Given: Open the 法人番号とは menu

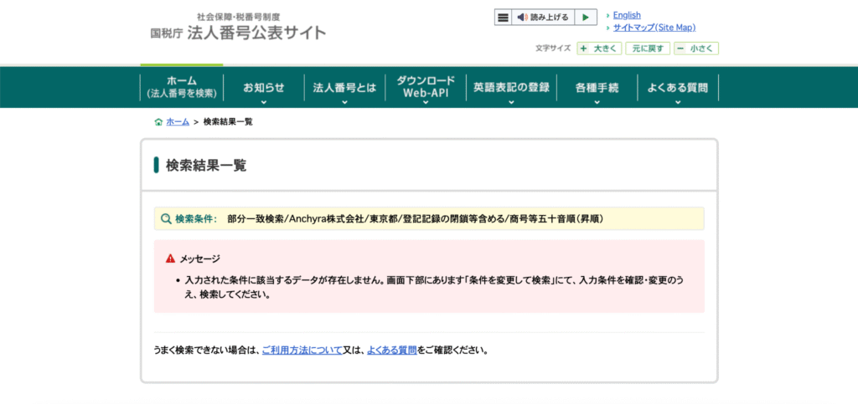Looking at the screenshot, I should [x=344, y=87].
